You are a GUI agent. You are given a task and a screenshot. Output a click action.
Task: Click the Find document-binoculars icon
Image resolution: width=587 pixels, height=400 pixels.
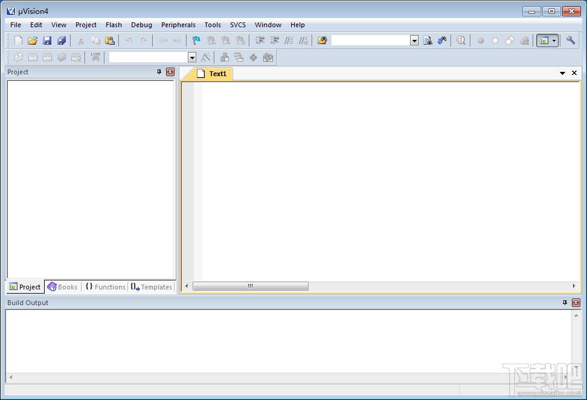[428, 40]
